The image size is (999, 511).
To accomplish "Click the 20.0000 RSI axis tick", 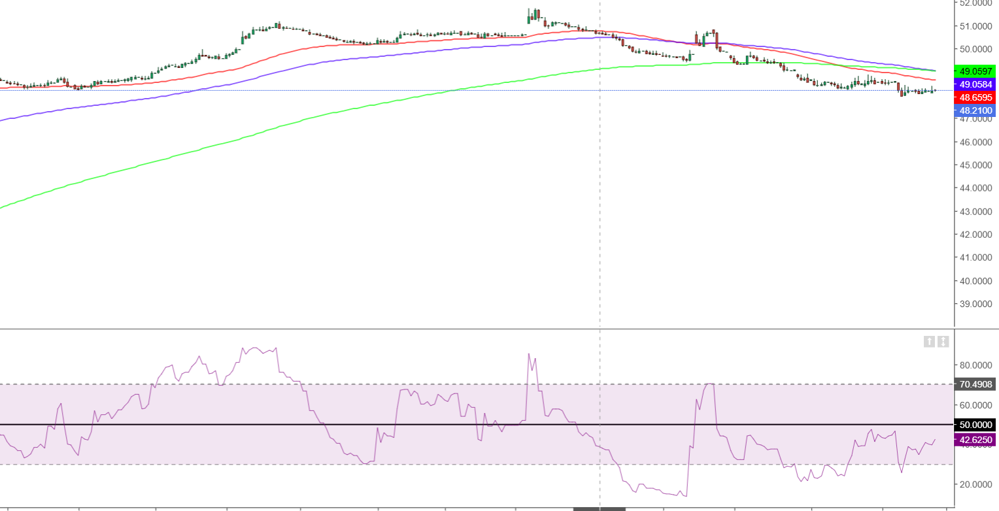I will pyautogui.click(x=974, y=484).
